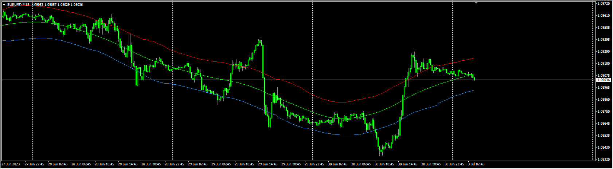The height and width of the screenshot is (169, 613).
Task: Click time axis label 30 Jun 18:45
Action: (x=431, y=164)
